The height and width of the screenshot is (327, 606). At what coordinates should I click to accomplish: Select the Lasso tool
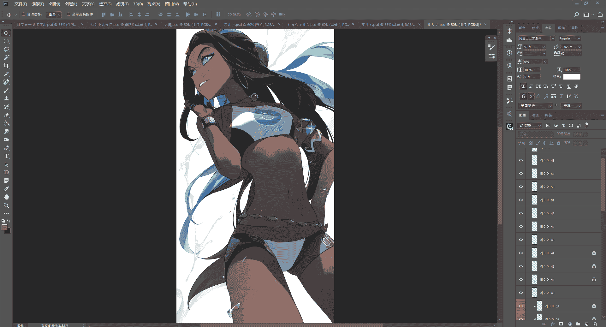(6, 49)
